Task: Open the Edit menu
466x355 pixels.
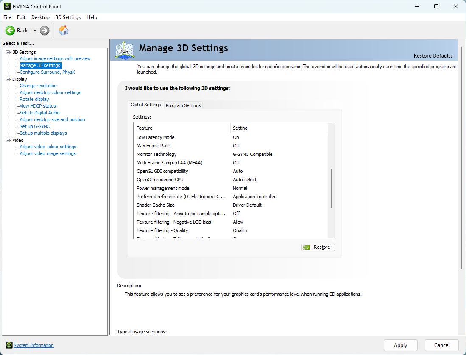Action: [x=21, y=17]
